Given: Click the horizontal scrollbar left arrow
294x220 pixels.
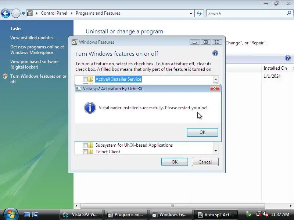Looking at the screenshot, I should click(x=76, y=206).
